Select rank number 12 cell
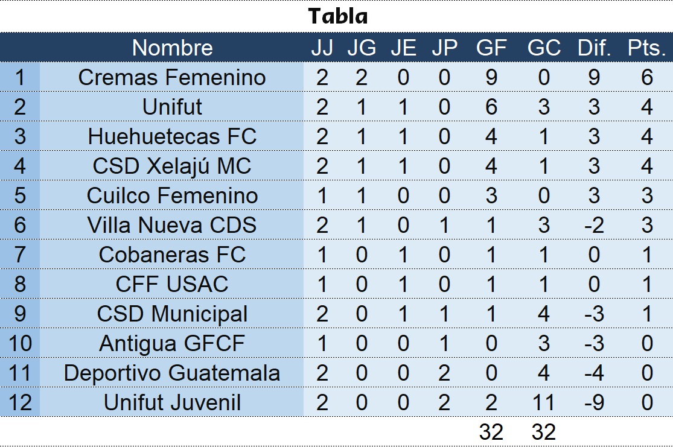 (x=20, y=402)
